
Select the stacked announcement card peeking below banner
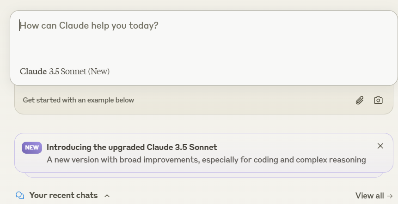tap(204, 175)
